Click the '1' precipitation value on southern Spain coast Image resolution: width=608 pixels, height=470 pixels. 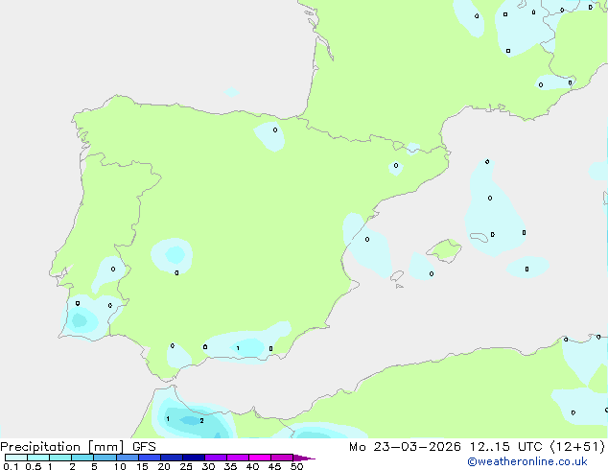click(238, 348)
